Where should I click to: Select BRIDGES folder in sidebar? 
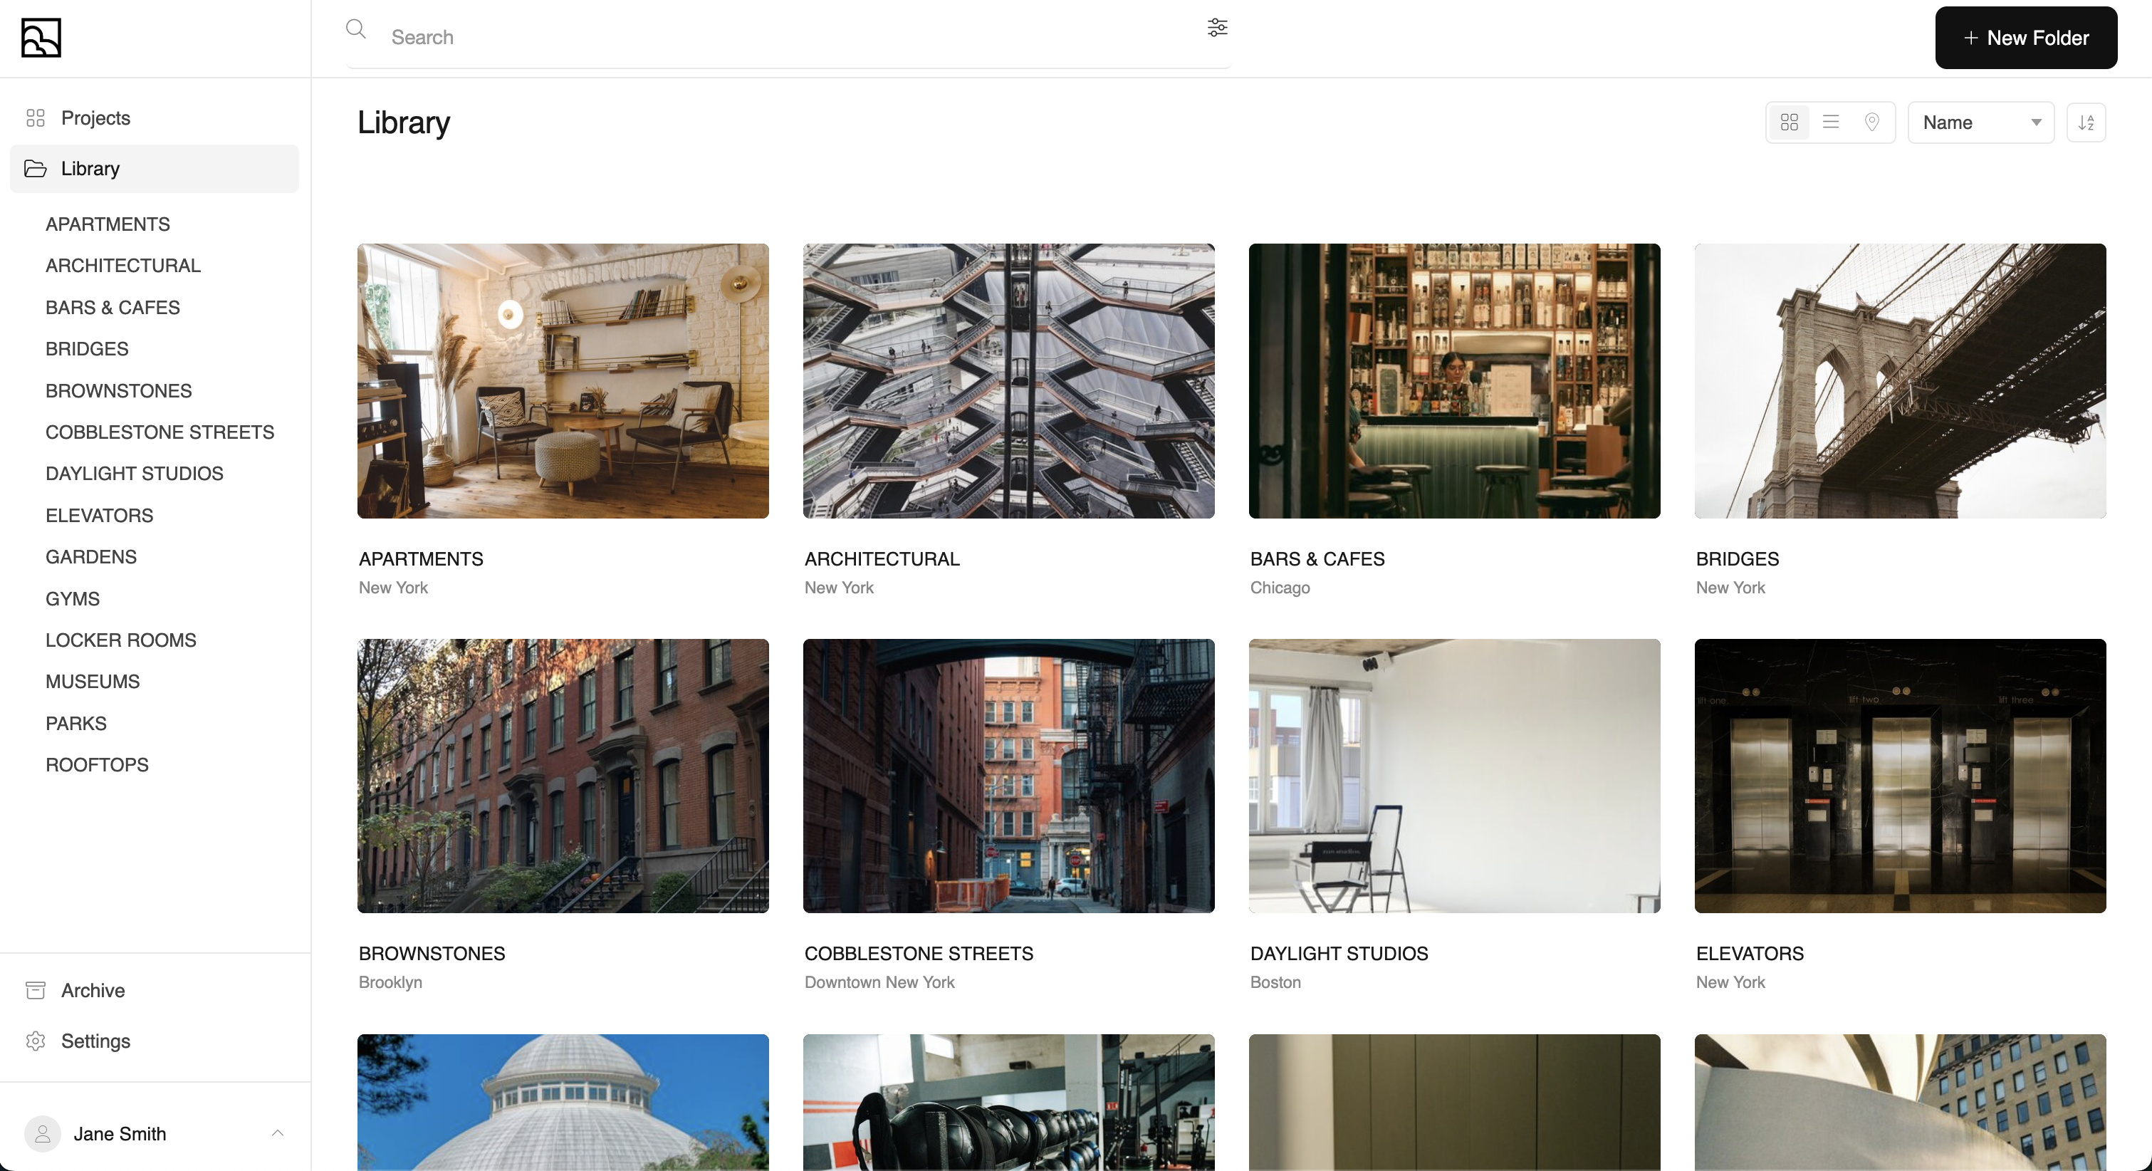click(x=87, y=348)
